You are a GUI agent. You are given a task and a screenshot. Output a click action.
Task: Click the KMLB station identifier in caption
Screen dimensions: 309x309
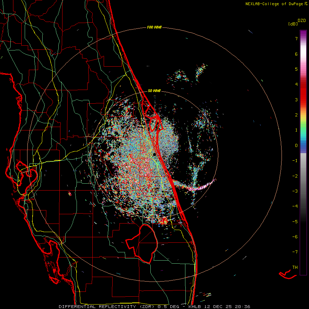[195, 307]
